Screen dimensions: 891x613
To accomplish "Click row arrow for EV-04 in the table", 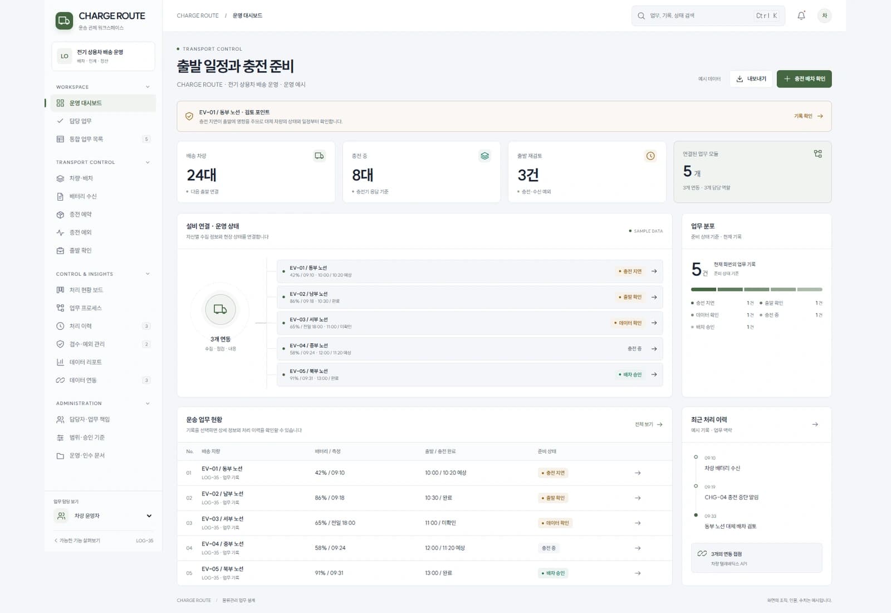I will (x=638, y=548).
